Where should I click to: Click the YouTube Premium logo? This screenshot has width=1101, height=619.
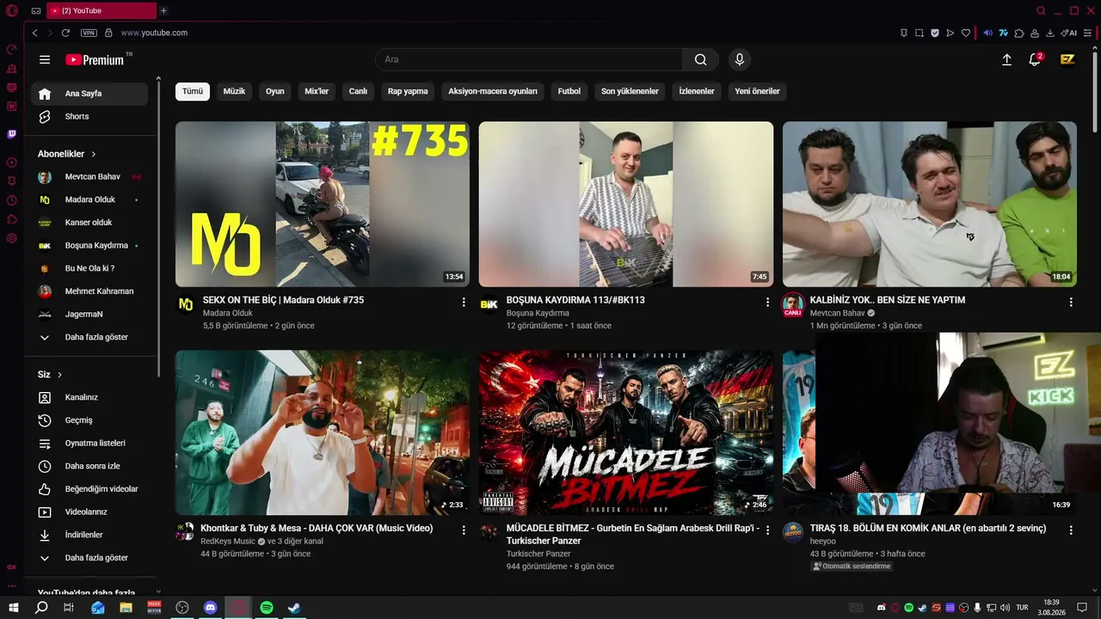click(95, 59)
